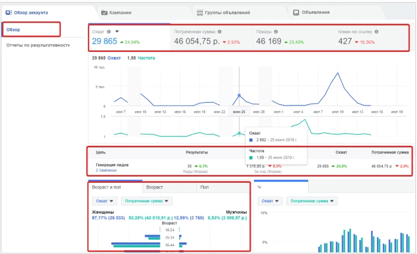The width and height of the screenshot is (417, 254).
Task: Open the 2 Кампании link
Action: point(106,171)
